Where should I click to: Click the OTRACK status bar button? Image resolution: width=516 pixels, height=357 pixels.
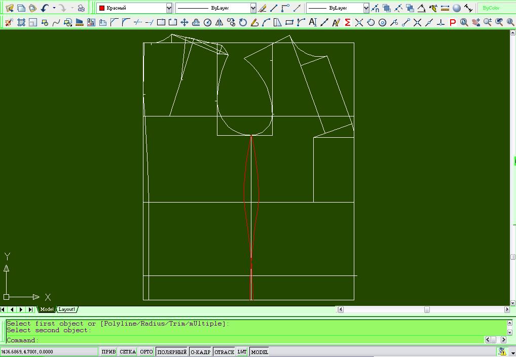tap(225, 352)
